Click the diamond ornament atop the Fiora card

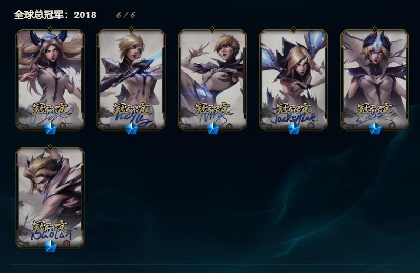click(x=131, y=28)
